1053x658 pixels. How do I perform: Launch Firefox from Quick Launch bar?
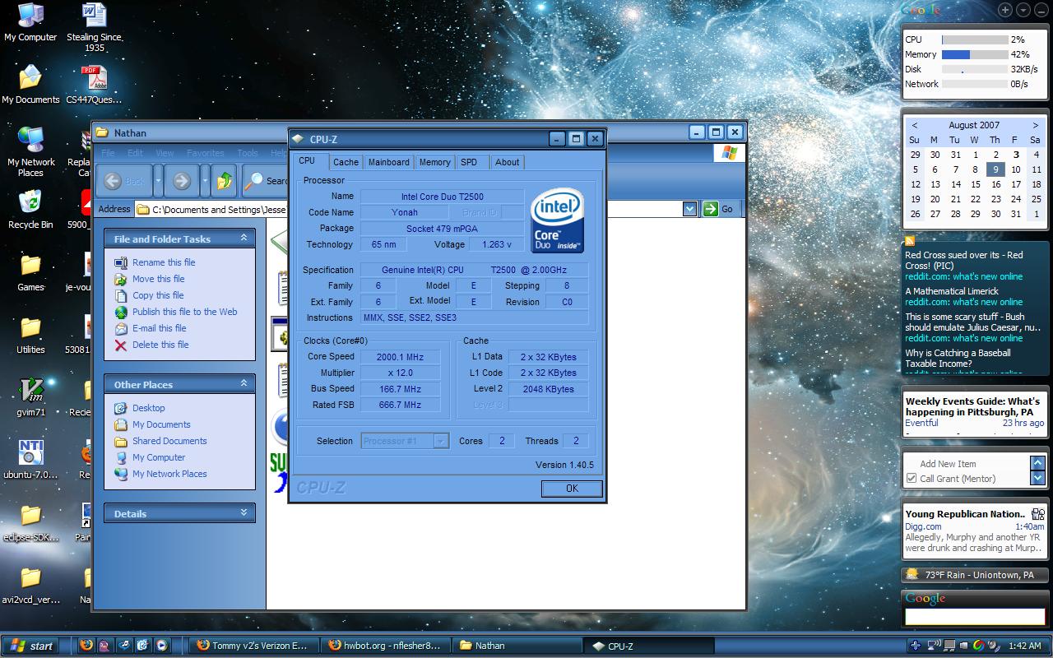coord(86,646)
